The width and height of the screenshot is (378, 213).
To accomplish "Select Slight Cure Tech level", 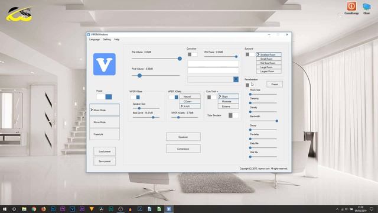I will (229, 96).
